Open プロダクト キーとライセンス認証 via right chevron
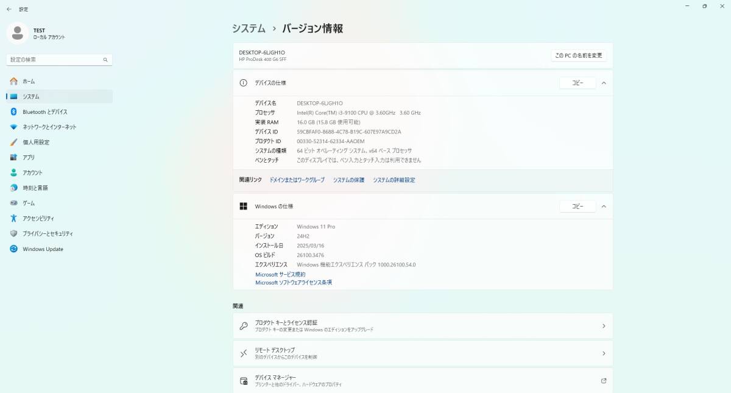This screenshot has height=393, width=731. tap(604, 326)
